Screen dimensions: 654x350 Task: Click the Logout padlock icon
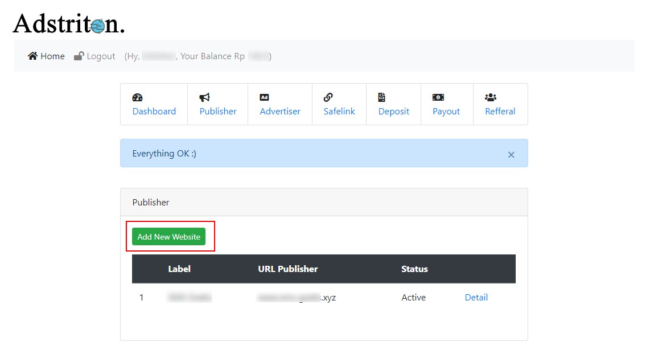tap(79, 56)
